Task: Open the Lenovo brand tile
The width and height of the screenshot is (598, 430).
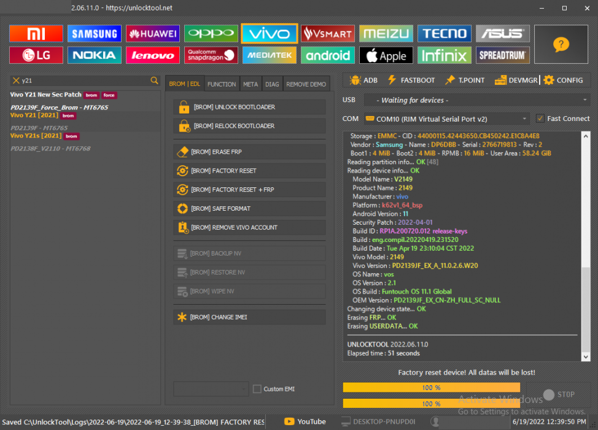Action: [153, 55]
